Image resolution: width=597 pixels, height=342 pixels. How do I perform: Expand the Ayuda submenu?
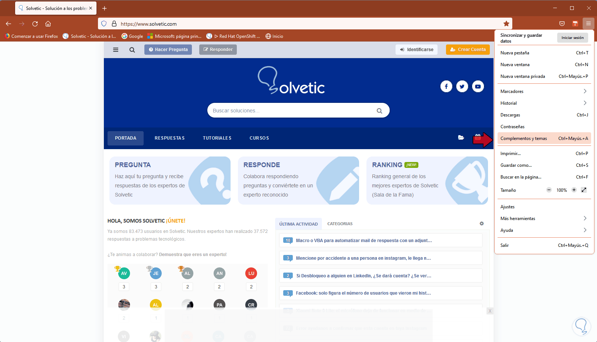(x=544, y=230)
